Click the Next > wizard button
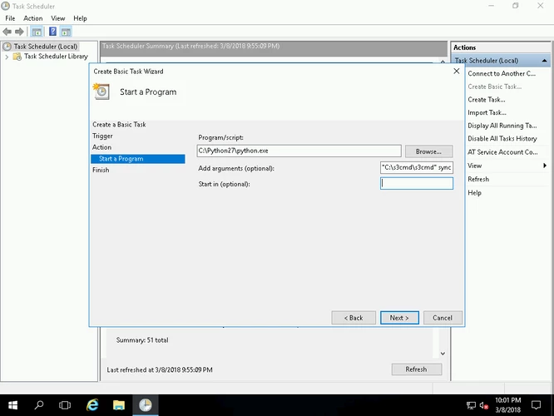Image resolution: width=554 pixels, height=416 pixels. pyautogui.click(x=399, y=318)
